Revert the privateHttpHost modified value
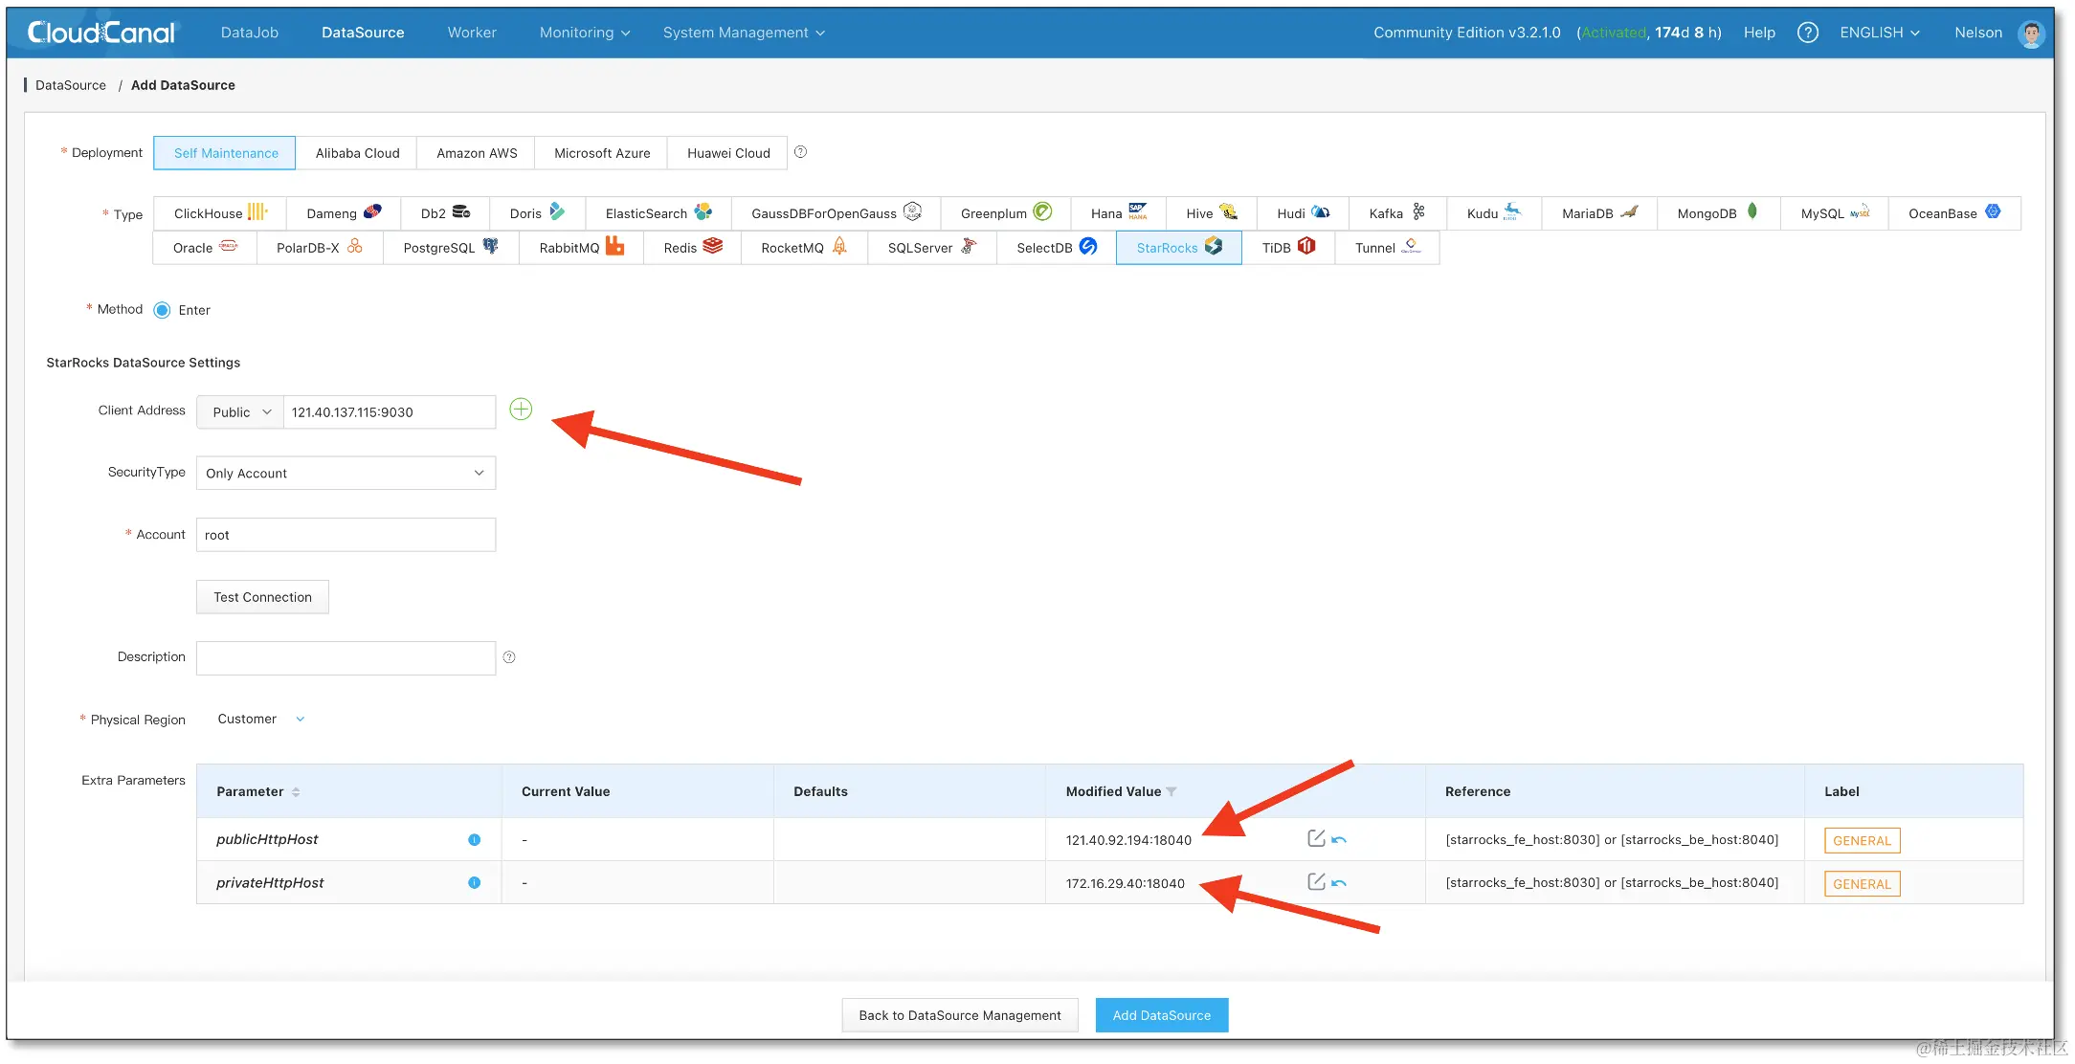The width and height of the screenshot is (2075, 1064). coord(1339,883)
